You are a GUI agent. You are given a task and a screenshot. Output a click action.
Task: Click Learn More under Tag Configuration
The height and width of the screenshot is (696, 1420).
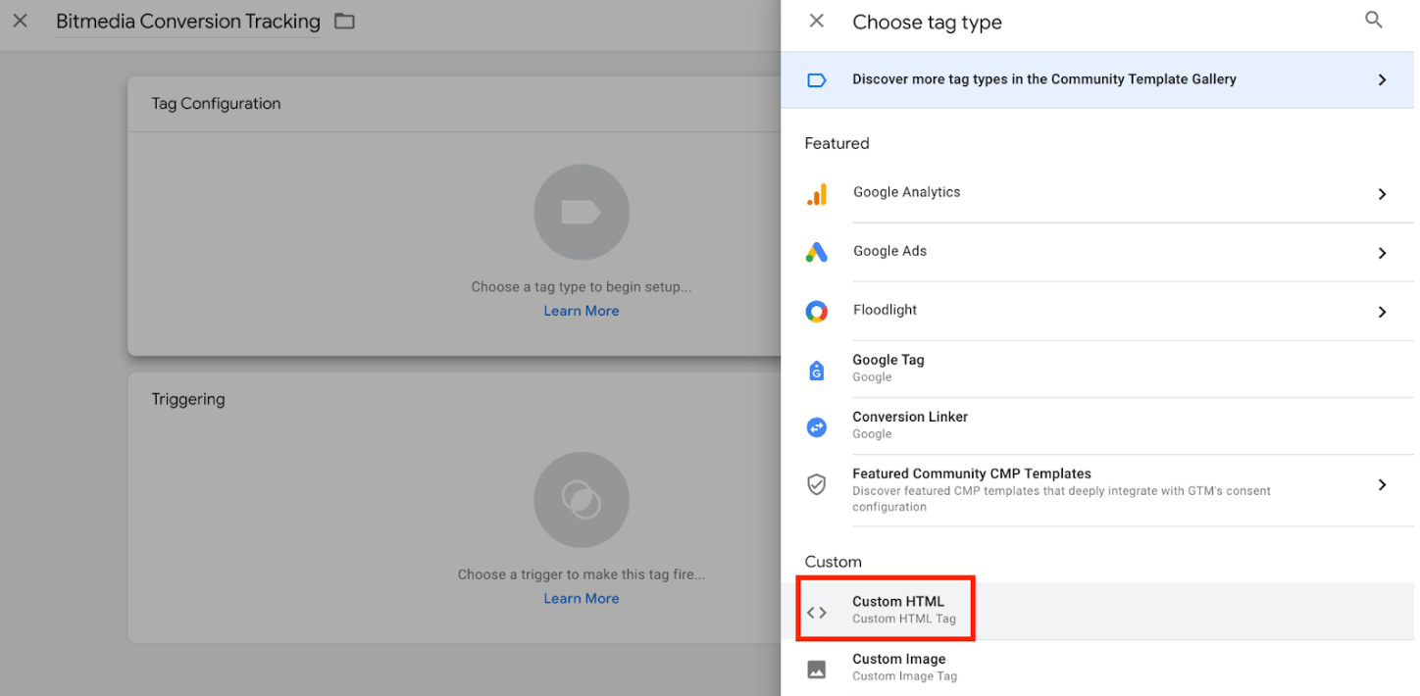click(582, 311)
